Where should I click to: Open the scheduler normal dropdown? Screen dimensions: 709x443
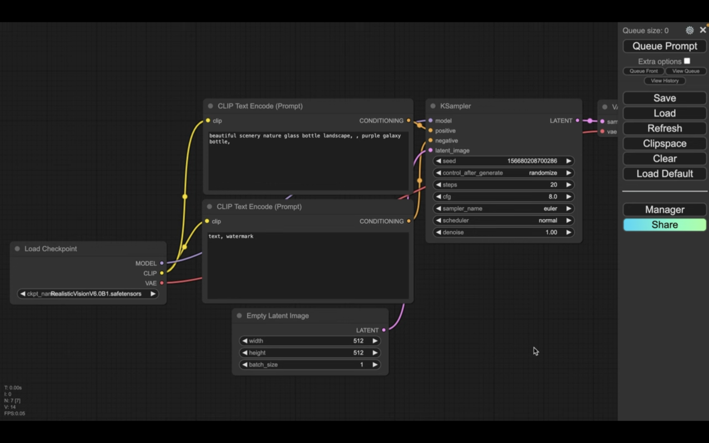(503, 221)
